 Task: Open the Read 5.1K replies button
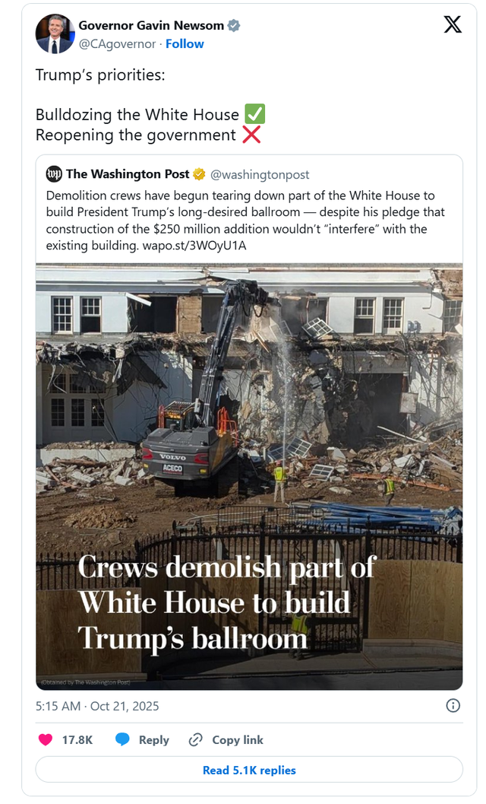249,771
